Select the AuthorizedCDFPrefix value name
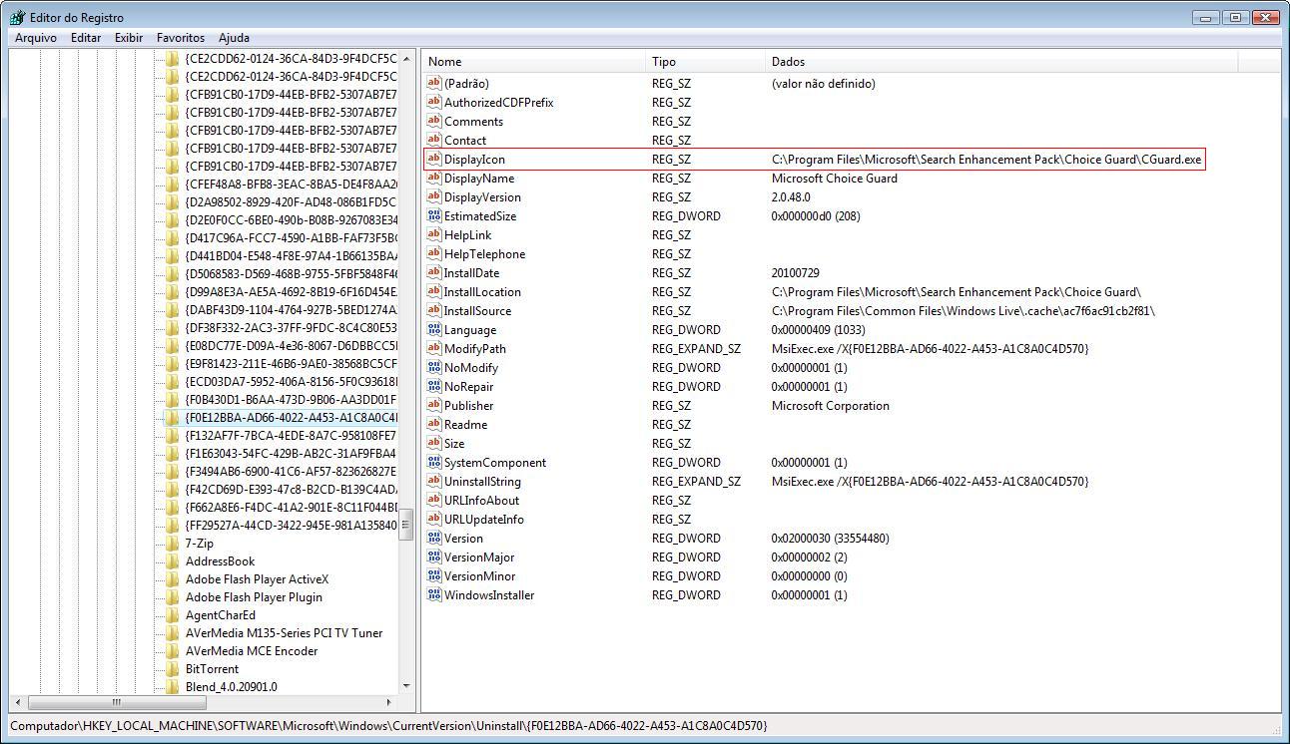The height and width of the screenshot is (744, 1290). (x=498, y=102)
